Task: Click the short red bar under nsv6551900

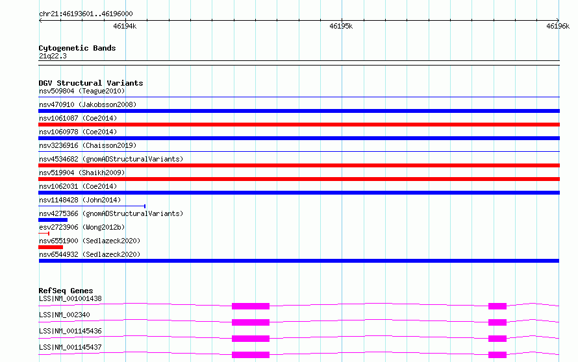Action: pos(51,247)
